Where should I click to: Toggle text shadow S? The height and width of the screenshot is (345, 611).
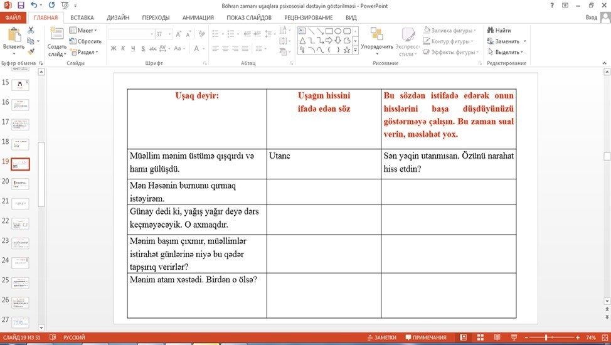(x=143, y=48)
